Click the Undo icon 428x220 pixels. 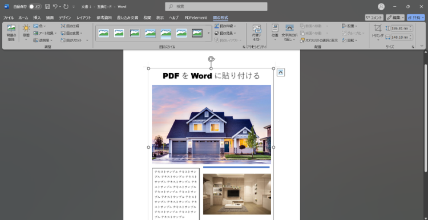tap(55, 6)
